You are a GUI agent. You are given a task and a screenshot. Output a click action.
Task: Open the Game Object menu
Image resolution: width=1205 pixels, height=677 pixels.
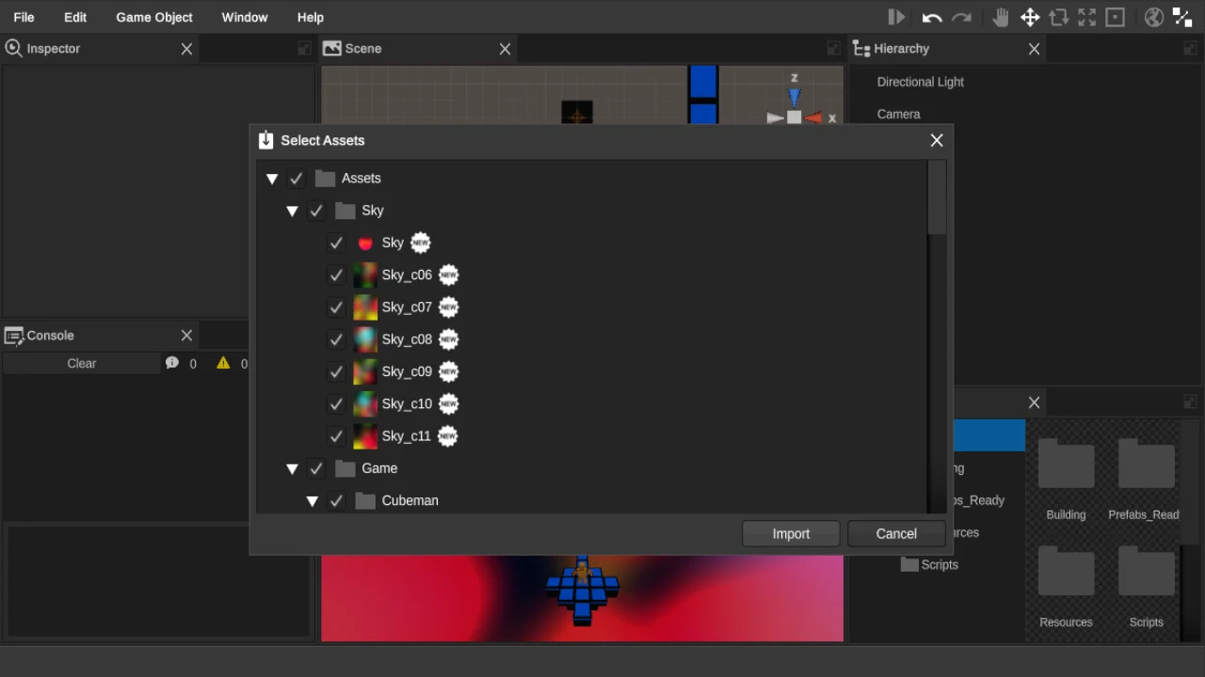[154, 17]
